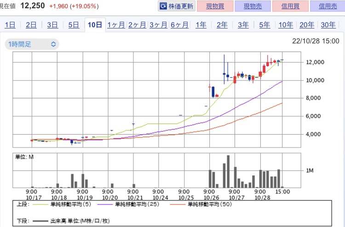This screenshot has height=227, width=345.
Task: Switch chart to 2日 range
Action: click(x=31, y=25)
